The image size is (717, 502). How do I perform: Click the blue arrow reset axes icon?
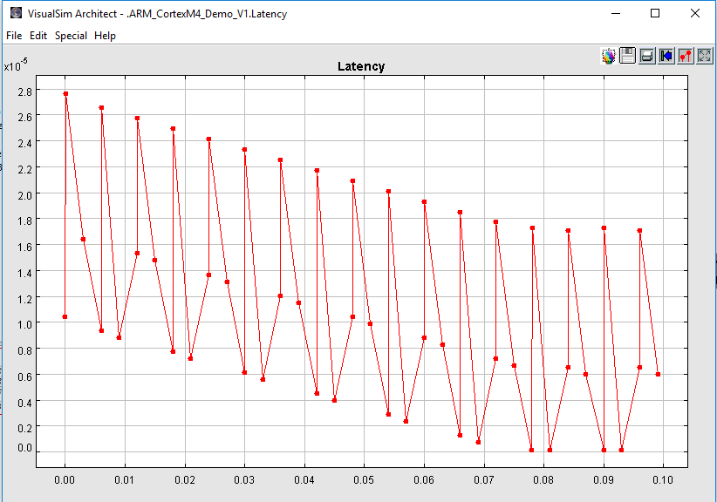point(666,56)
